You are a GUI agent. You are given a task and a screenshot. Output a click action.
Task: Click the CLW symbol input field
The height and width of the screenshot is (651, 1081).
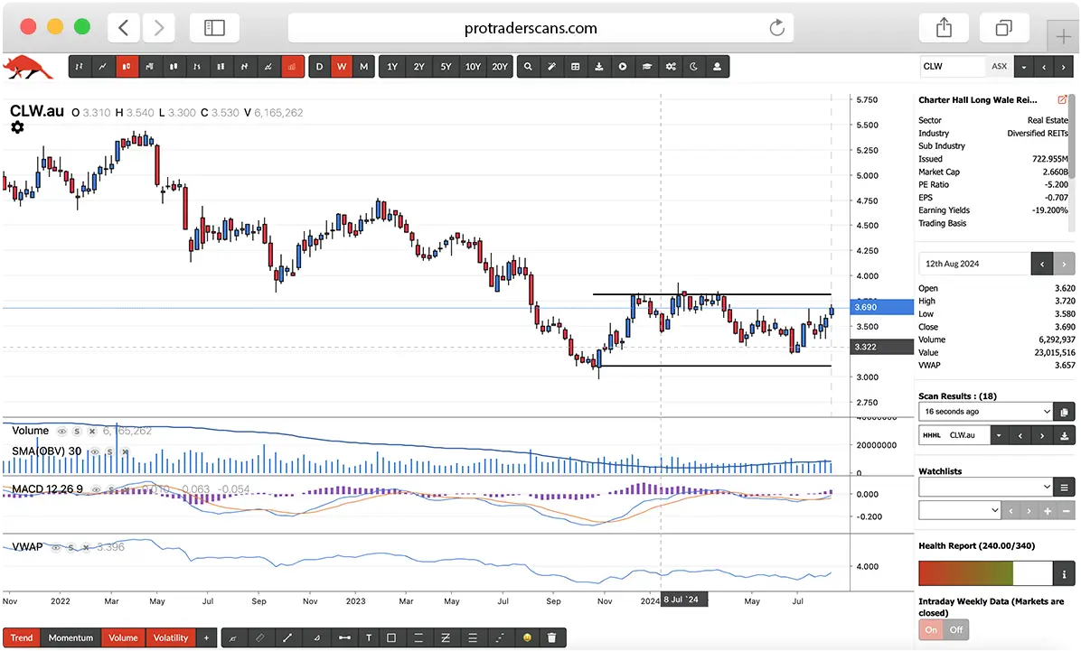click(x=954, y=67)
